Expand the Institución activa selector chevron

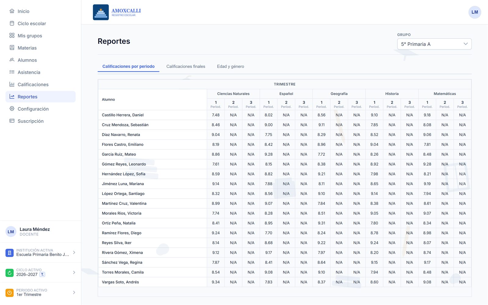(74, 253)
